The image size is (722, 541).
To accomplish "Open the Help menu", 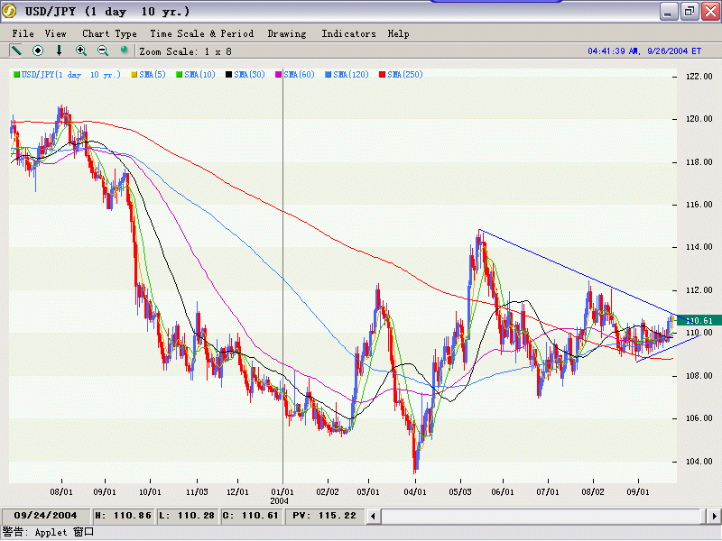I will click(398, 33).
